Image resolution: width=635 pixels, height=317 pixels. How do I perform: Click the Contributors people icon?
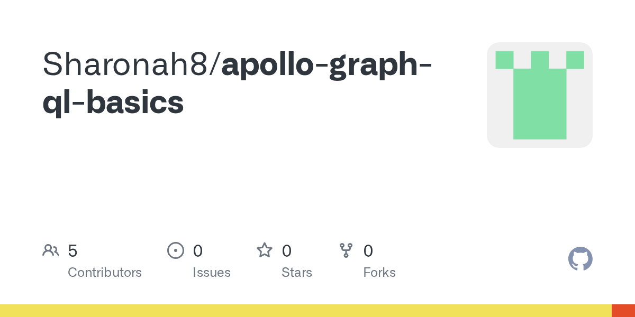click(51, 250)
